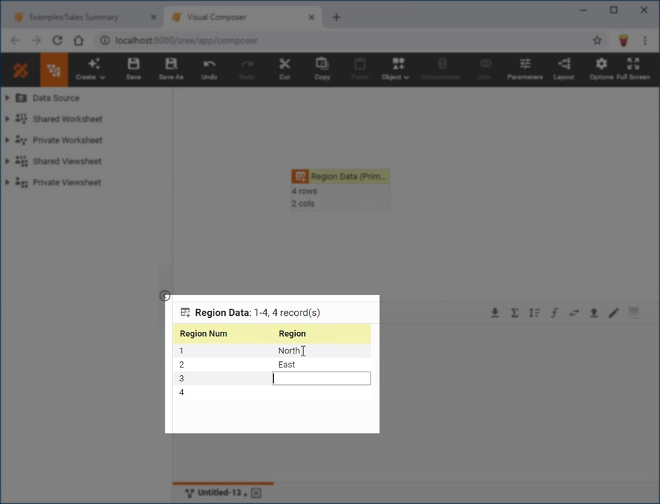The image size is (660, 504).
Task: Click the orange worksheet composer icon
Action: pos(54,70)
